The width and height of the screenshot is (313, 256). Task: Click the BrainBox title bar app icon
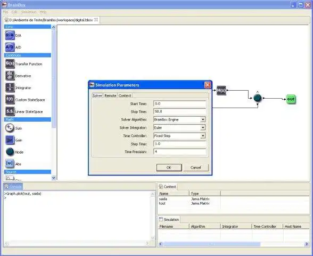[4, 4]
